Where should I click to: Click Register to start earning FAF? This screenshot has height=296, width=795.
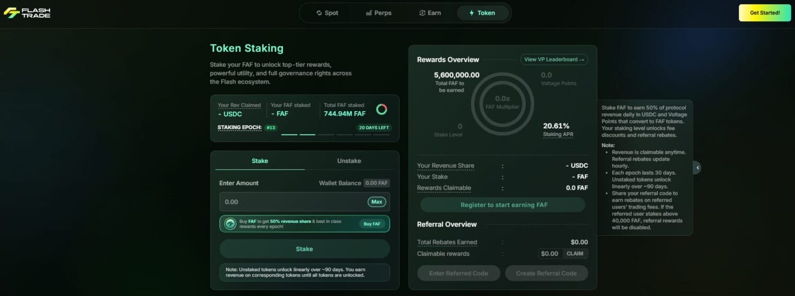point(503,205)
